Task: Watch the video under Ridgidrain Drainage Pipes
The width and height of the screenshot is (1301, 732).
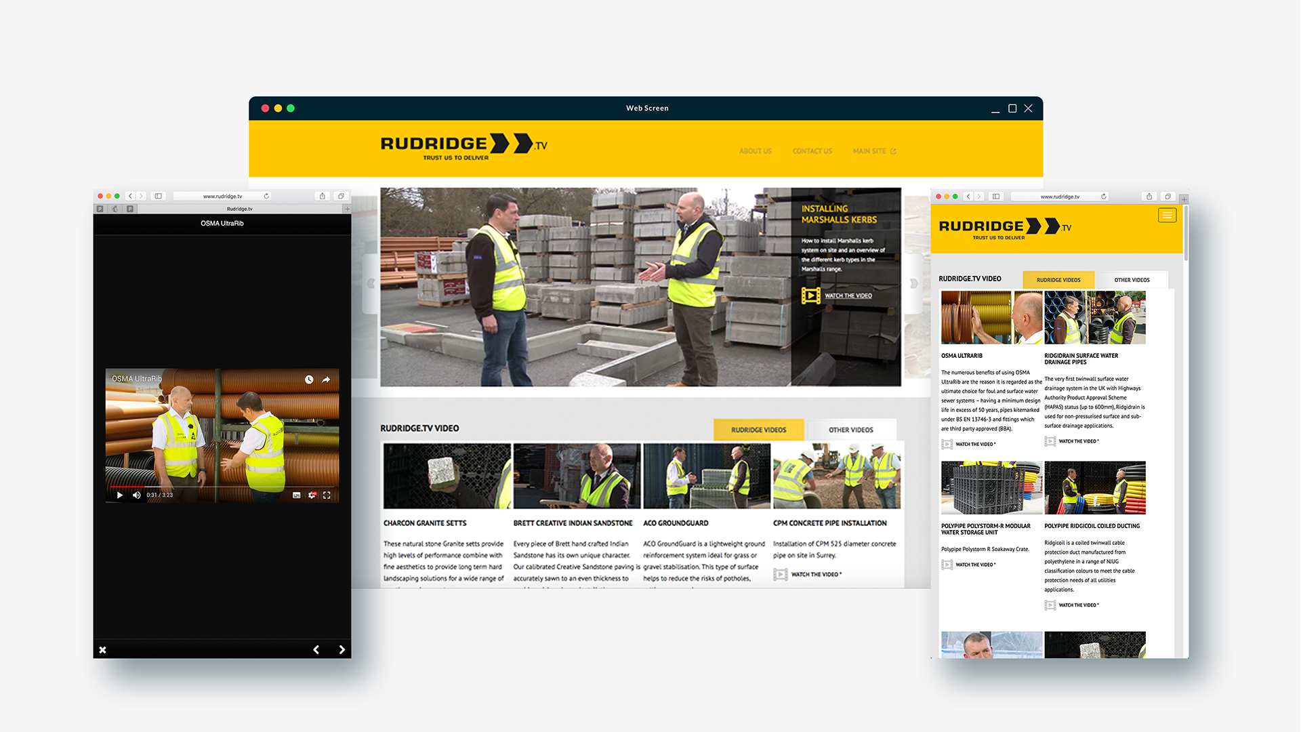Action: [x=1072, y=441]
